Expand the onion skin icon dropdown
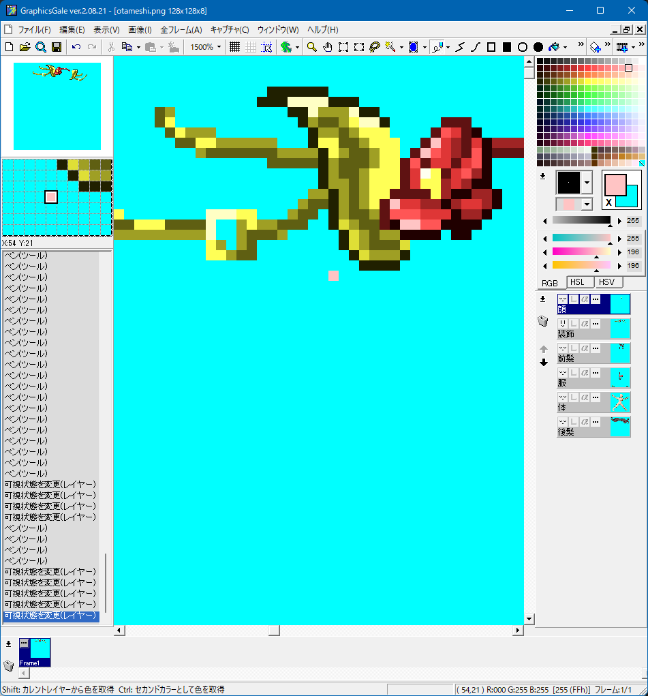Viewport: 648px width, 696px height. (297, 47)
